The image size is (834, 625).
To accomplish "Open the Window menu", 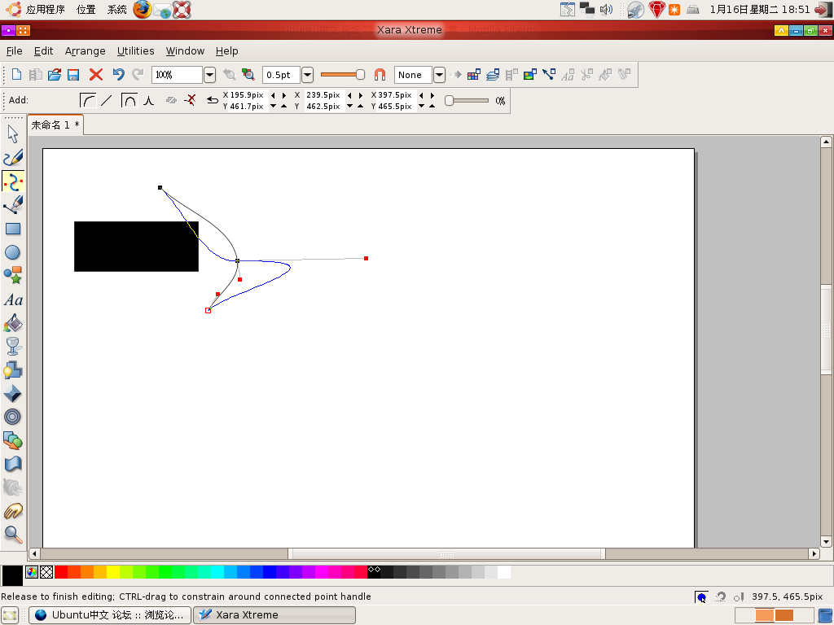I will 185,51.
